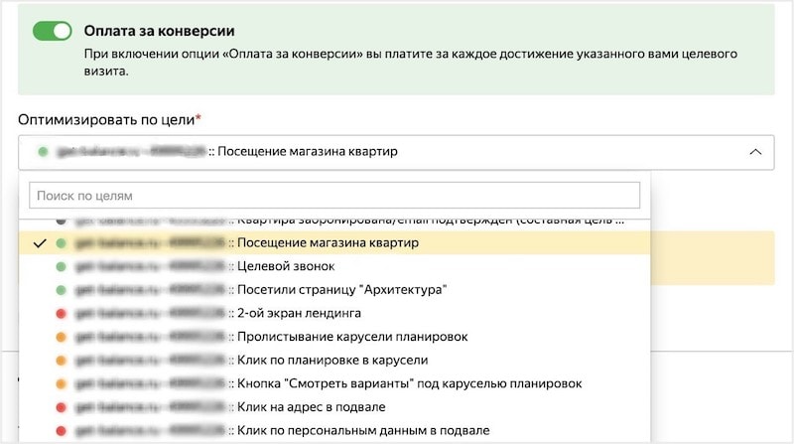Click green status dot in selected goal field
794x444 pixels.
(42, 152)
